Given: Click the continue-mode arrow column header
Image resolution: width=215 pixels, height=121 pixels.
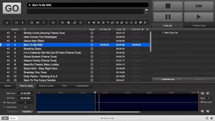Looking at the screenshot, I should tap(147, 29).
